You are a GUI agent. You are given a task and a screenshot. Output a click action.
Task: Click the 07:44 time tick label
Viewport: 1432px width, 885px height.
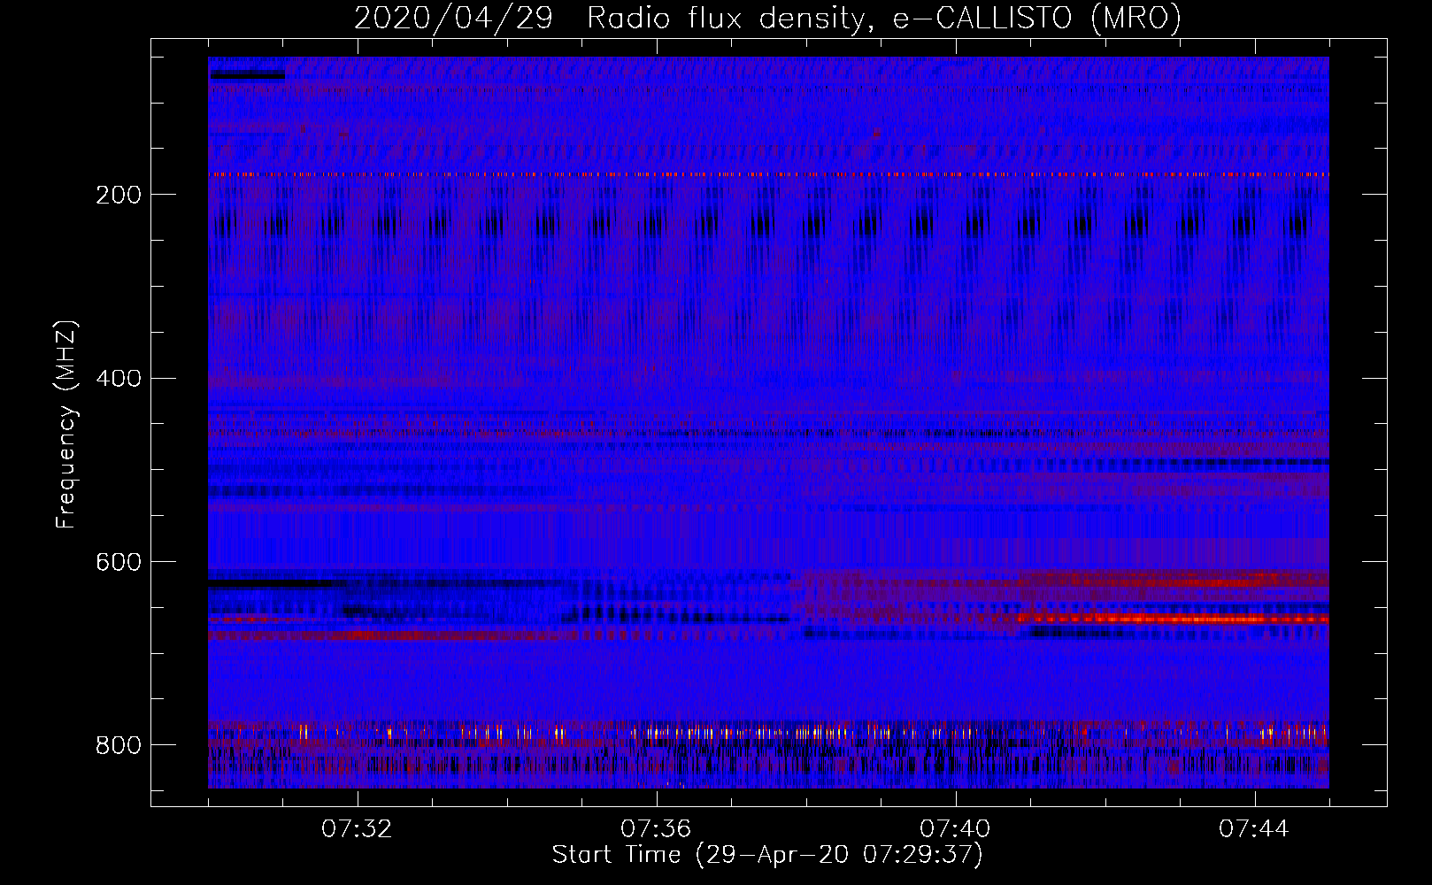point(1254,829)
